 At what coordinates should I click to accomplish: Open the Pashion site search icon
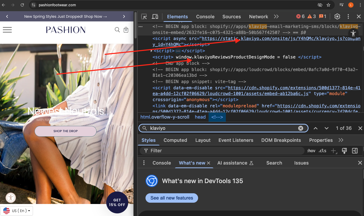[117, 30]
